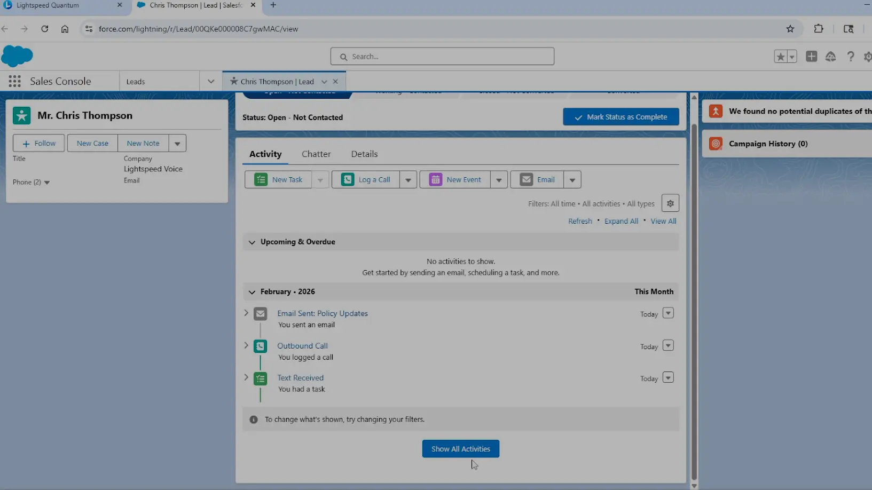872x490 pixels.
Task: Click the Follow button
Action: [39, 143]
